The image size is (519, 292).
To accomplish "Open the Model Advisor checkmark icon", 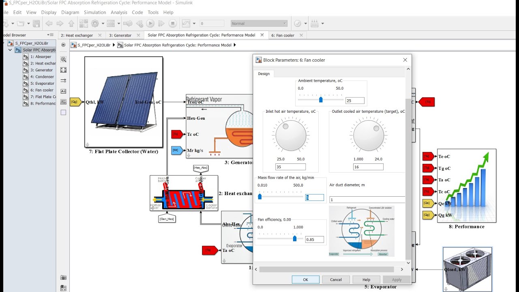I will [298, 24].
